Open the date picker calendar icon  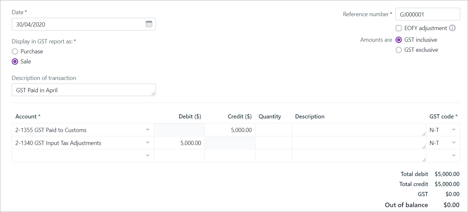tap(149, 24)
